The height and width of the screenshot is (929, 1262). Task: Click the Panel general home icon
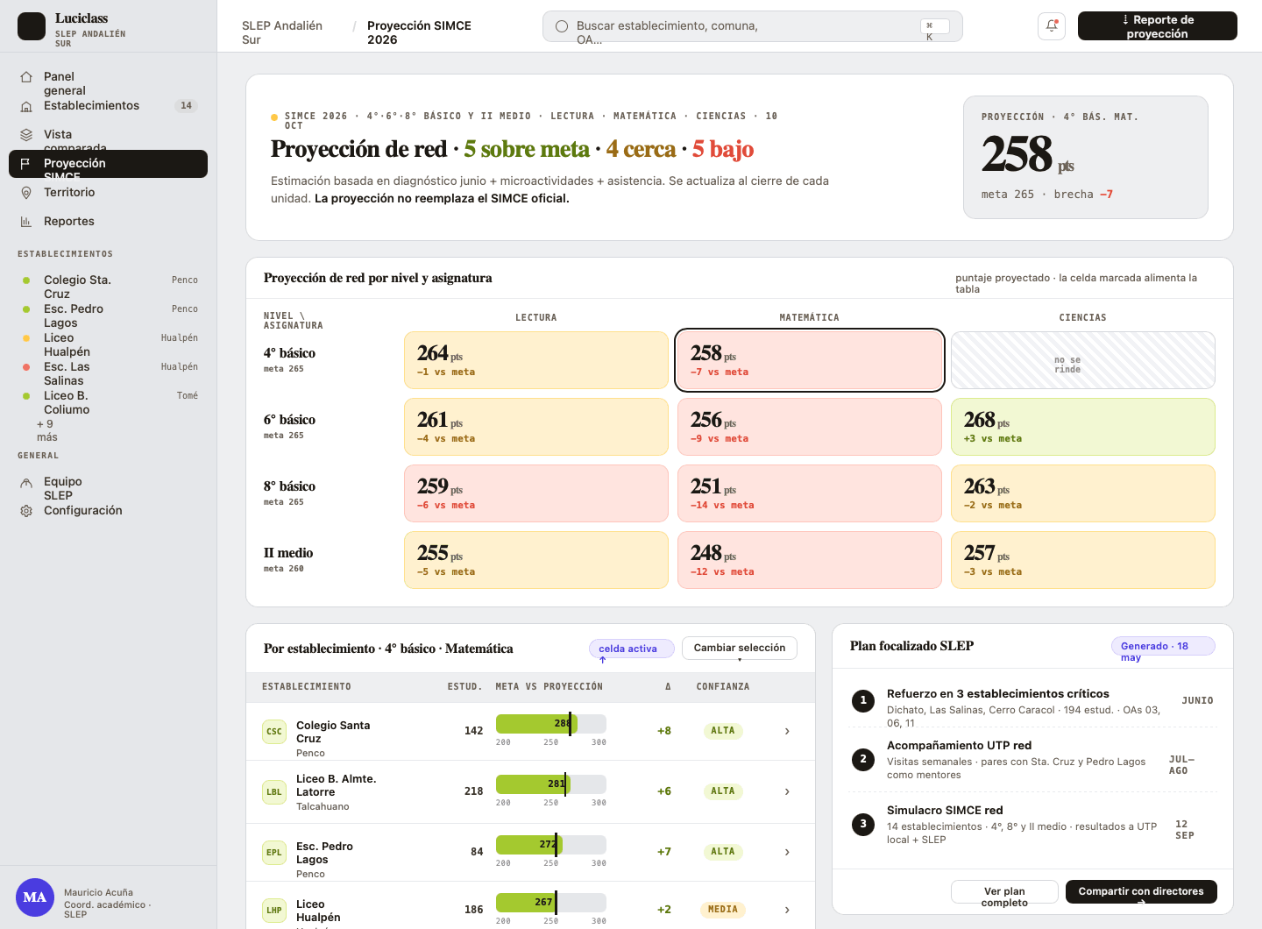tap(26, 77)
